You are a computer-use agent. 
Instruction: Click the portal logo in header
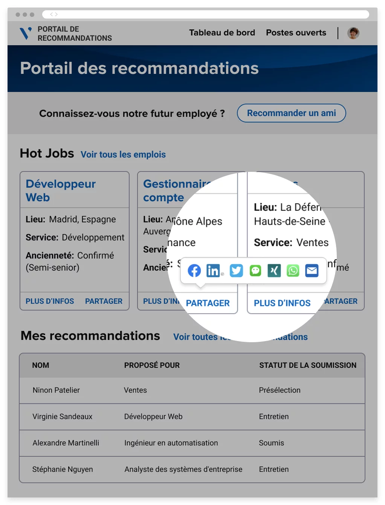coord(26,33)
